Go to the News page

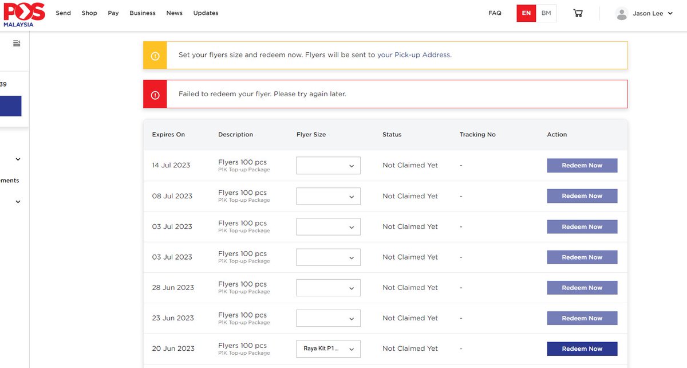tap(175, 13)
